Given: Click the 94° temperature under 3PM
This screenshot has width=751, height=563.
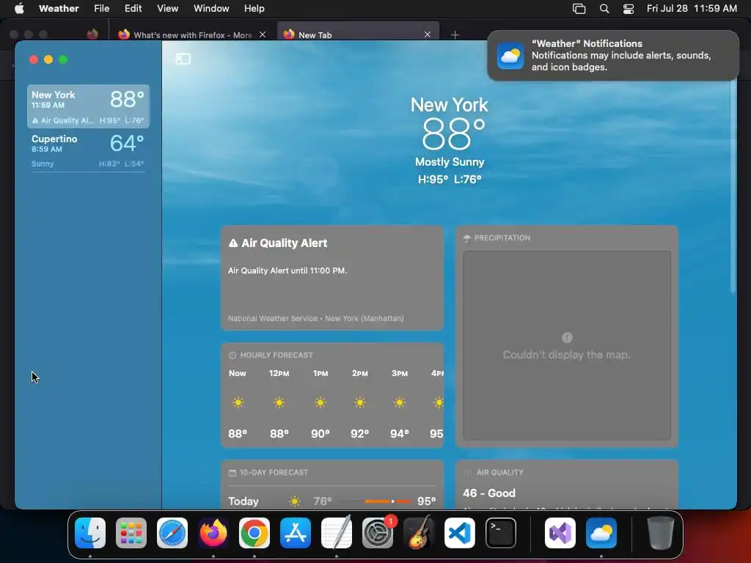Looking at the screenshot, I should (400, 434).
